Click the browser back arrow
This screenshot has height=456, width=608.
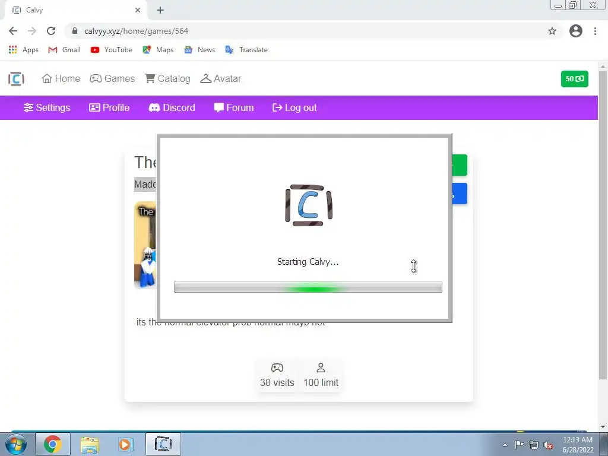13,31
